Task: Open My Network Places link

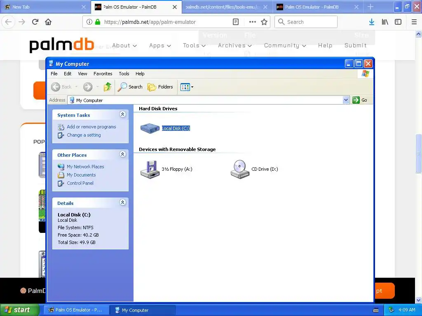Action: coord(85,167)
